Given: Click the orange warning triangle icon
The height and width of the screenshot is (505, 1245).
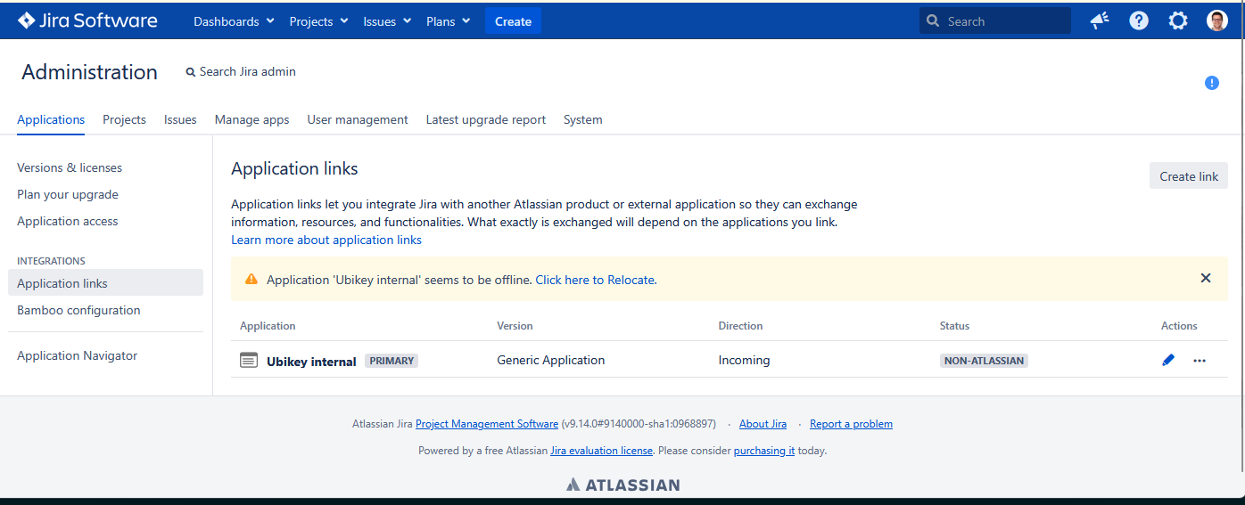Looking at the screenshot, I should coord(251,280).
